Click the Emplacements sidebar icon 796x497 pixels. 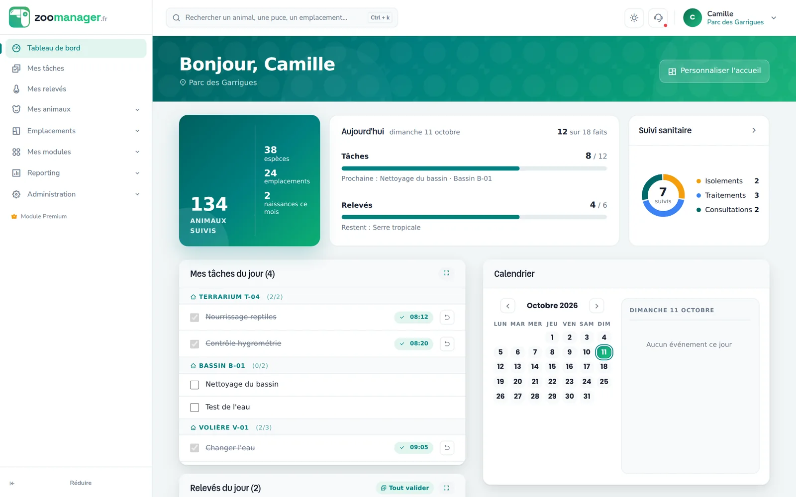coord(16,131)
